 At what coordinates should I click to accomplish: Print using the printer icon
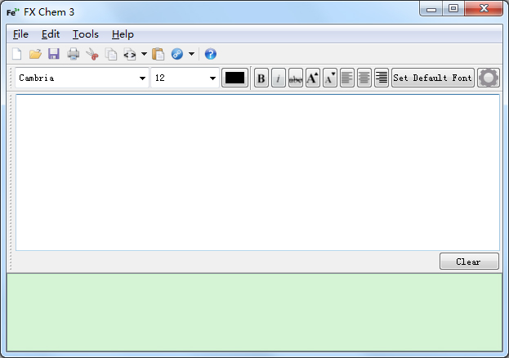coord(74,55)
